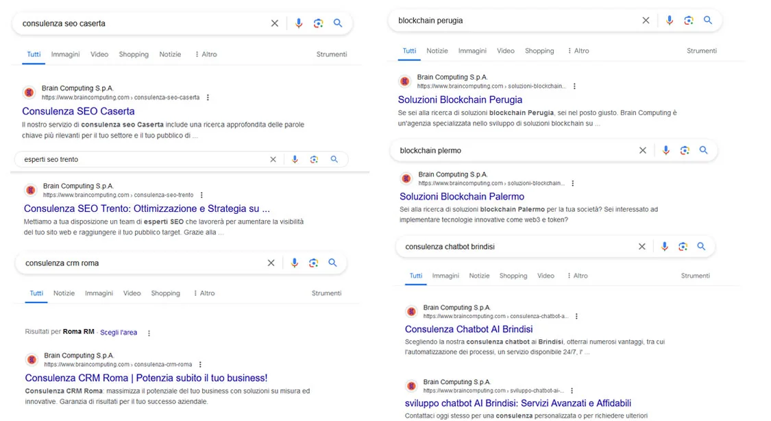The height and width of the screenshot is (421, 771).
Task: Open options for sviluppo-chatbot-ai result
Action: 572,391
